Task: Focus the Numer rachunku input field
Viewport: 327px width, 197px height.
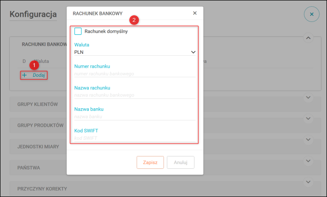Action: pos(135,73)
